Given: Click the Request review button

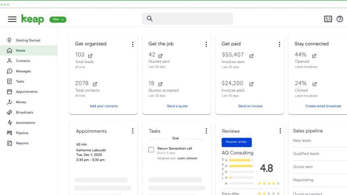Looking at the screenshot, I should click(236, 142).
